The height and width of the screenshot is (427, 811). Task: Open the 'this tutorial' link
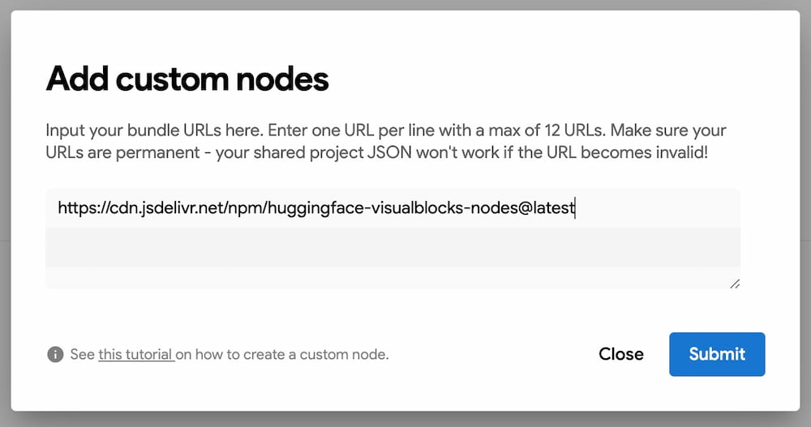pyautogui.click(x=135, y=354)
